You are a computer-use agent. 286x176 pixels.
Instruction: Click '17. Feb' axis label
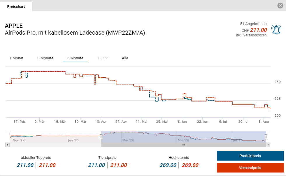tap(19, 122)
